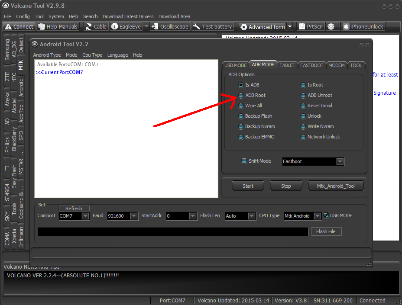Image resolution: width=402 pixels, height=305 pixels.
Task: Click Refresh to rescan ports
Action: click(x=74, y=209)
